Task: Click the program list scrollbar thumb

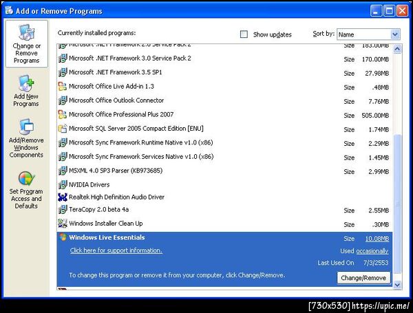Action: (x=397, y=204)
